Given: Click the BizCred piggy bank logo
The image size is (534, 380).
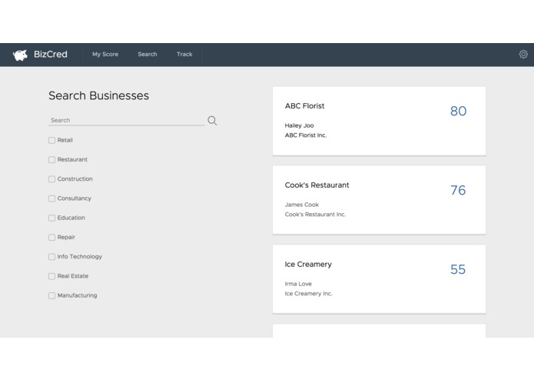Looking at the screenshot, I should 20,55.
